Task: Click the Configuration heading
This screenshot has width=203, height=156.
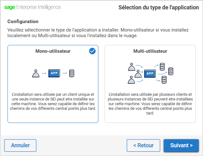Action: pyautogui.click(x=23, y=22)
